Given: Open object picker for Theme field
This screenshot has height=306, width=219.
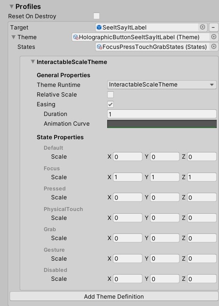Looking at the screenshot, I should coord(214,37).
